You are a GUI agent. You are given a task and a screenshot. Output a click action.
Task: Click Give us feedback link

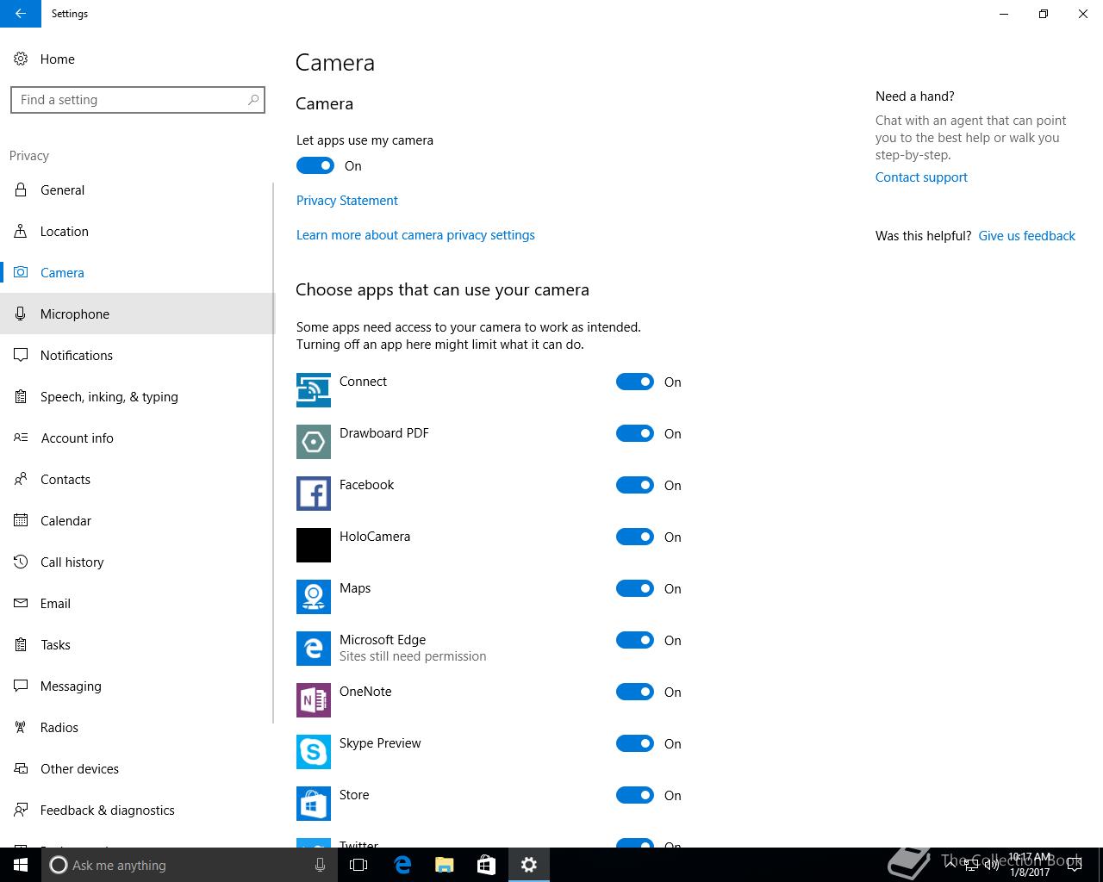point(1026,235)
